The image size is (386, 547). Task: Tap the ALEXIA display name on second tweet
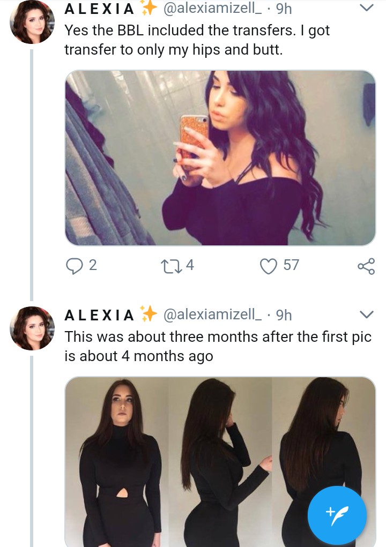[x=100, y=315]
